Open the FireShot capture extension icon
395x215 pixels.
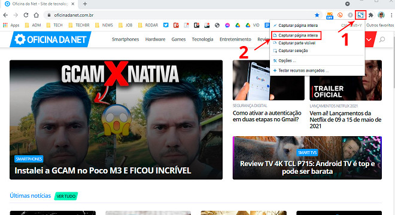[360, 15]
